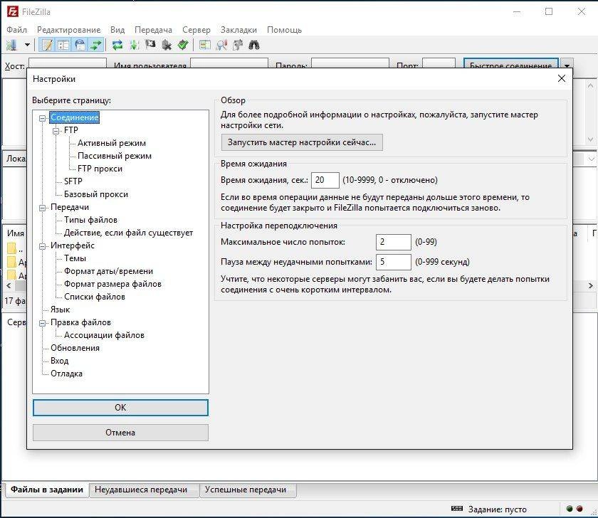
Task: Select Базовый прокси settings page
Action: pyautogui.click(x=96, y=194)
